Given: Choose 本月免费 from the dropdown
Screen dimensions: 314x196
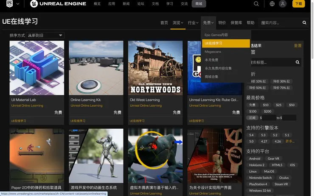Looking at the screenshot, I should click(x=226, y=60).
